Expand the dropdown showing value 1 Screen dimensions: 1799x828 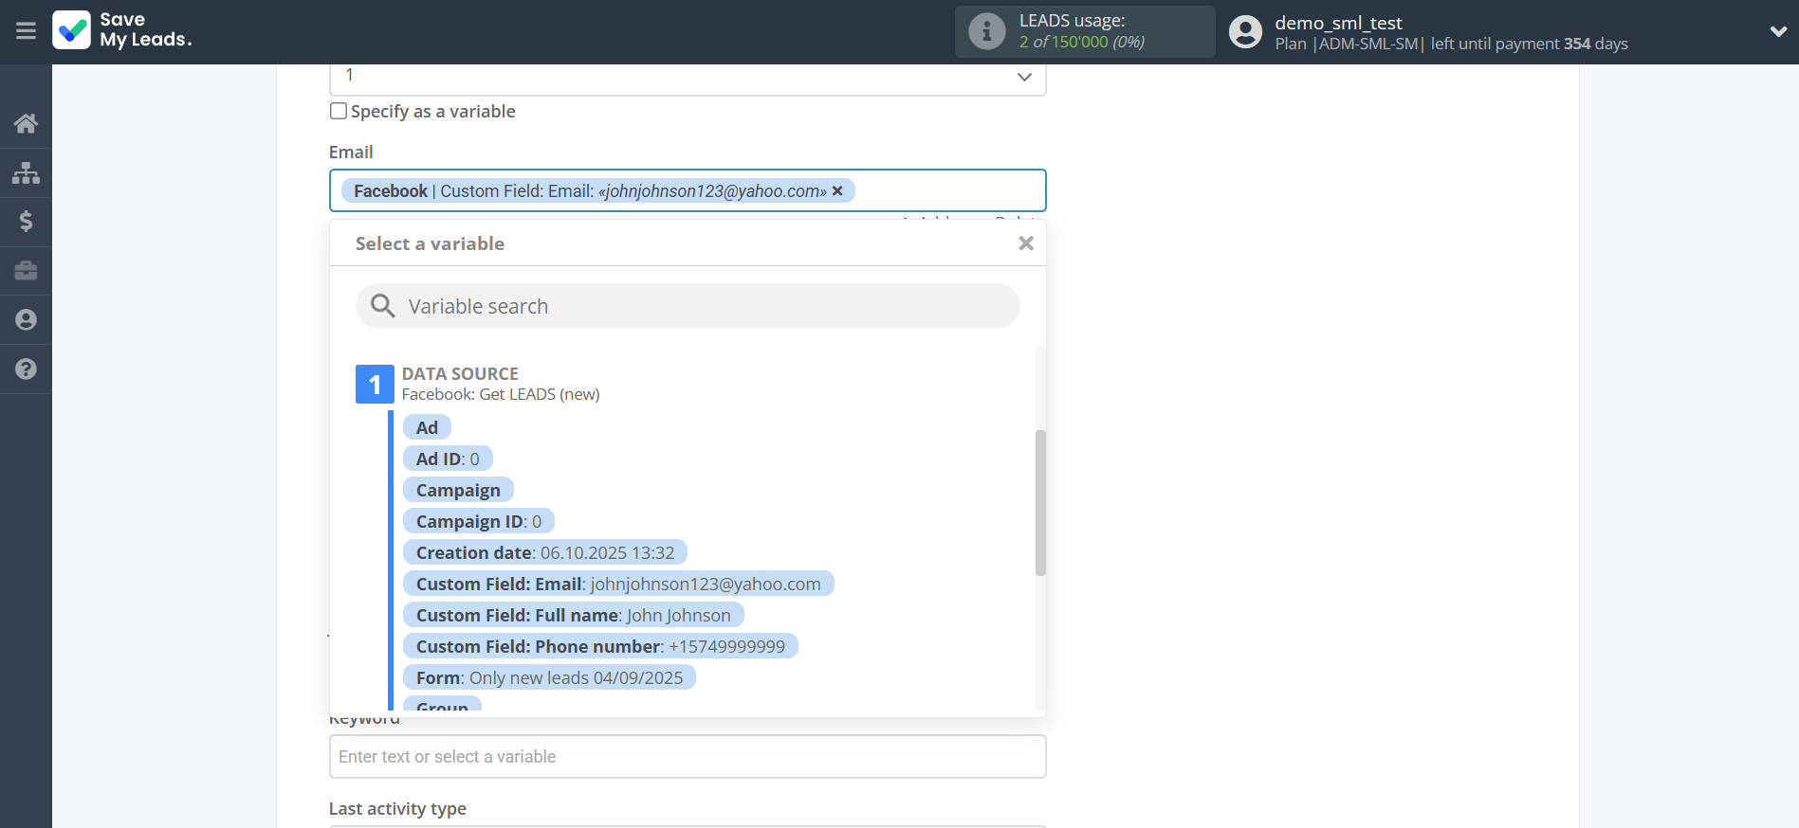pos(1023,77)
